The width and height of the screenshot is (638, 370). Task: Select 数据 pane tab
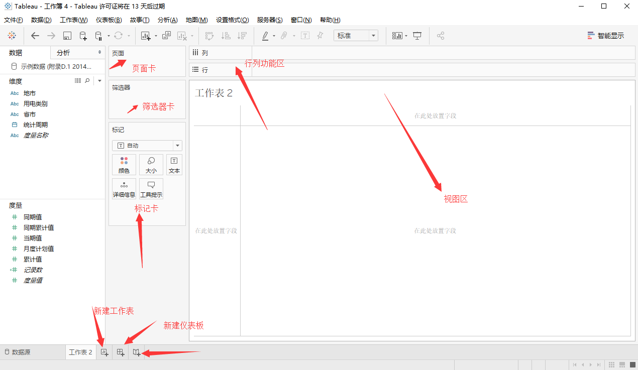pyautogui.click(x=25, y=53)
